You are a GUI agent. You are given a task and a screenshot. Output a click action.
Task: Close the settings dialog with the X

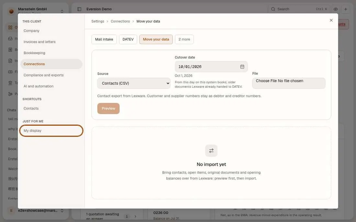coord(331,20)
